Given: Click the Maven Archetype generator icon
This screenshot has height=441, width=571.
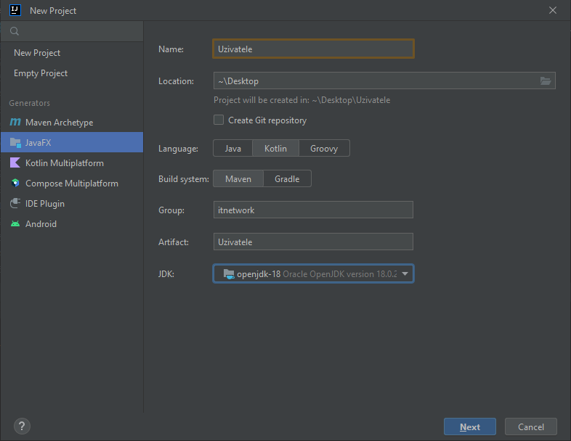Looking at the screenshot, I should pyautogui.click(x=15, y=123).
